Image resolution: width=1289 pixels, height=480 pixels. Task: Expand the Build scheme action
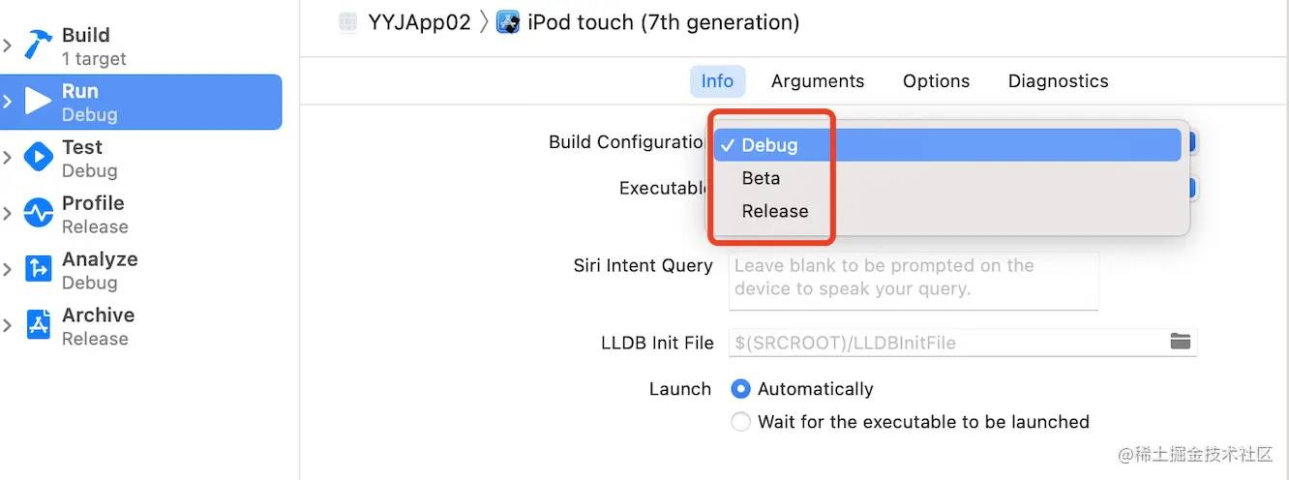pos(8,45)
